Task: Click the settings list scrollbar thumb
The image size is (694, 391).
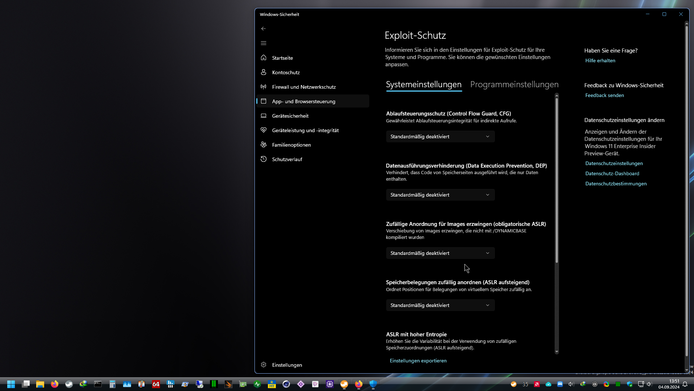Action: [556, 180]
